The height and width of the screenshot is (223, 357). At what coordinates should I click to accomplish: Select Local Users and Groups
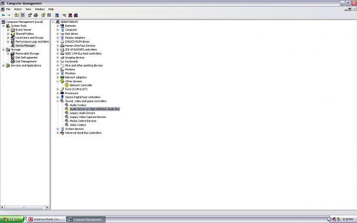point(30,38)
